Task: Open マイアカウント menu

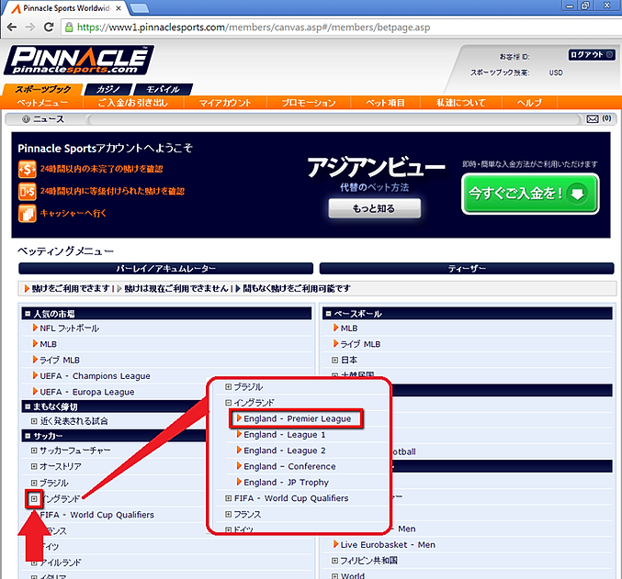Action: tap(225, 103)
